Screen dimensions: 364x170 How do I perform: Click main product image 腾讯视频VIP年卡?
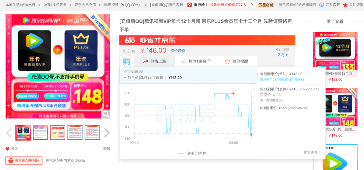click(x=58, y=67)
